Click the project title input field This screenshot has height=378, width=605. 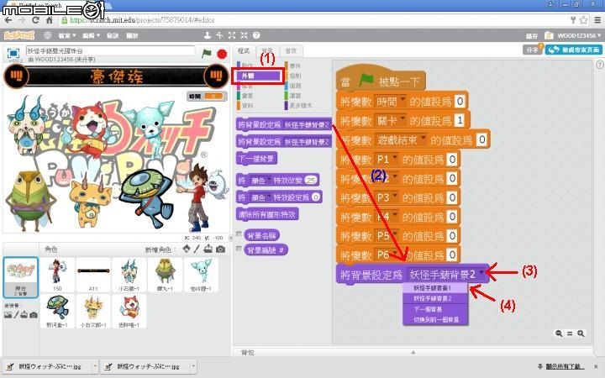(x=110, y=50)
